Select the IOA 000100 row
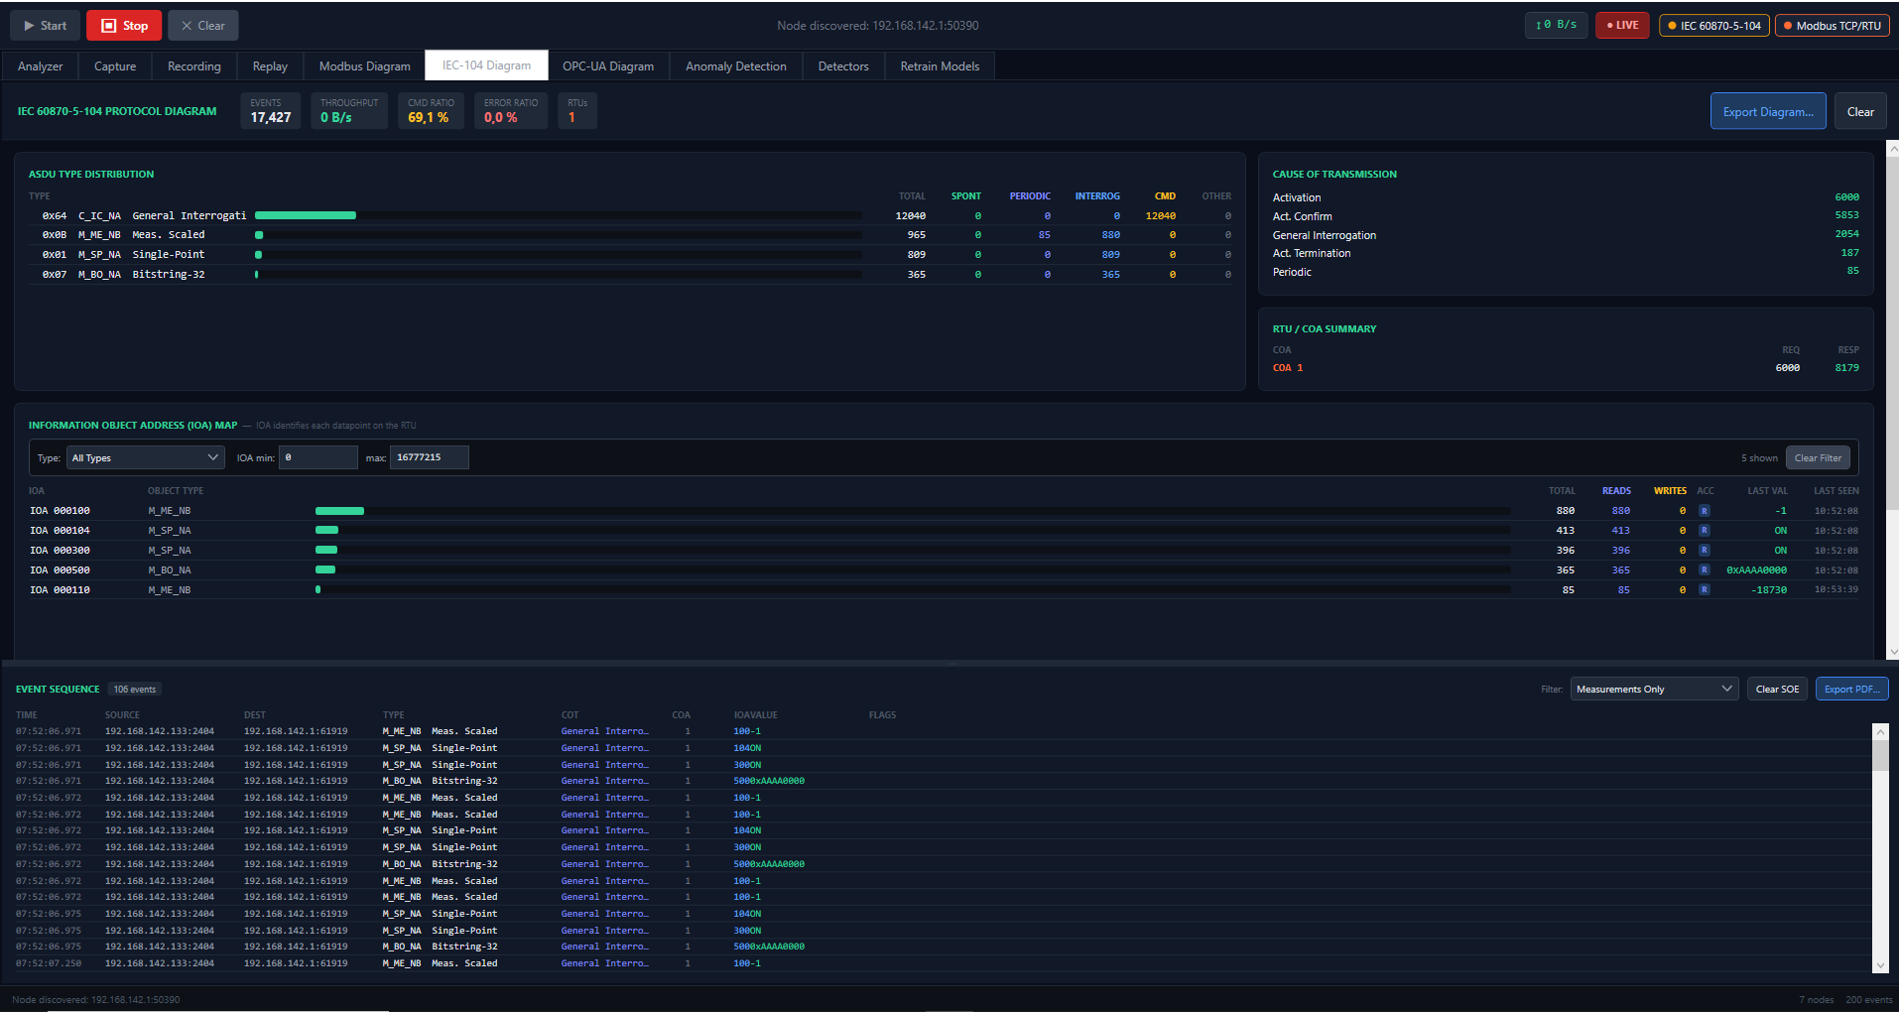Viewport: 1899px width, 1012px height. (944, 511)
